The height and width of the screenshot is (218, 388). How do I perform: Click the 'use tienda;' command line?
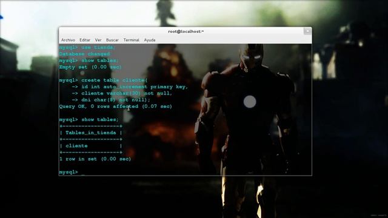(x=87, y=47)
